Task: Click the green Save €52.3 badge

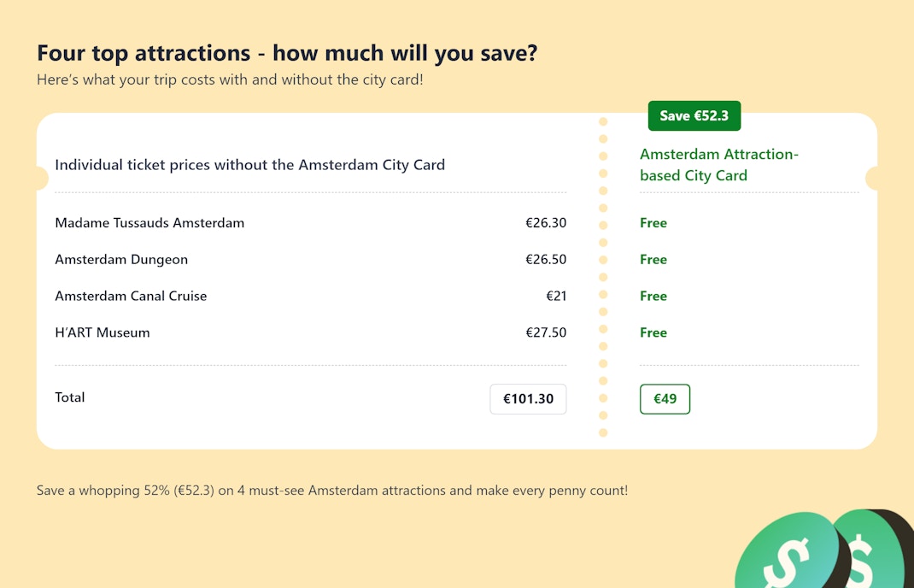Action: [x=694, y=115]
